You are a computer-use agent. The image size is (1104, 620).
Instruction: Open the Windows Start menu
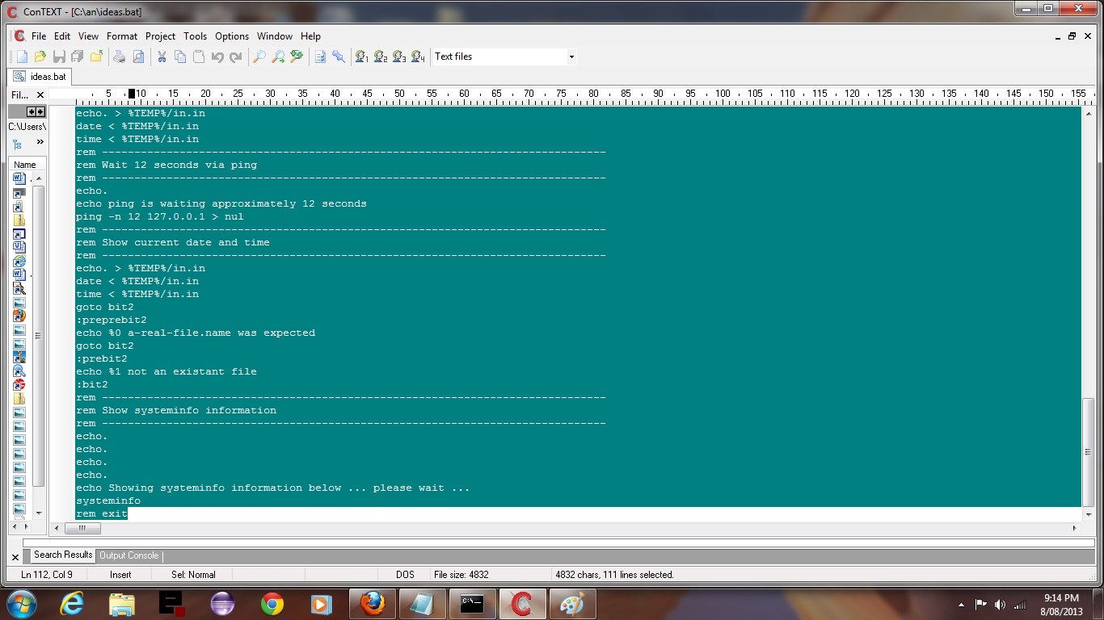[21, 604]
